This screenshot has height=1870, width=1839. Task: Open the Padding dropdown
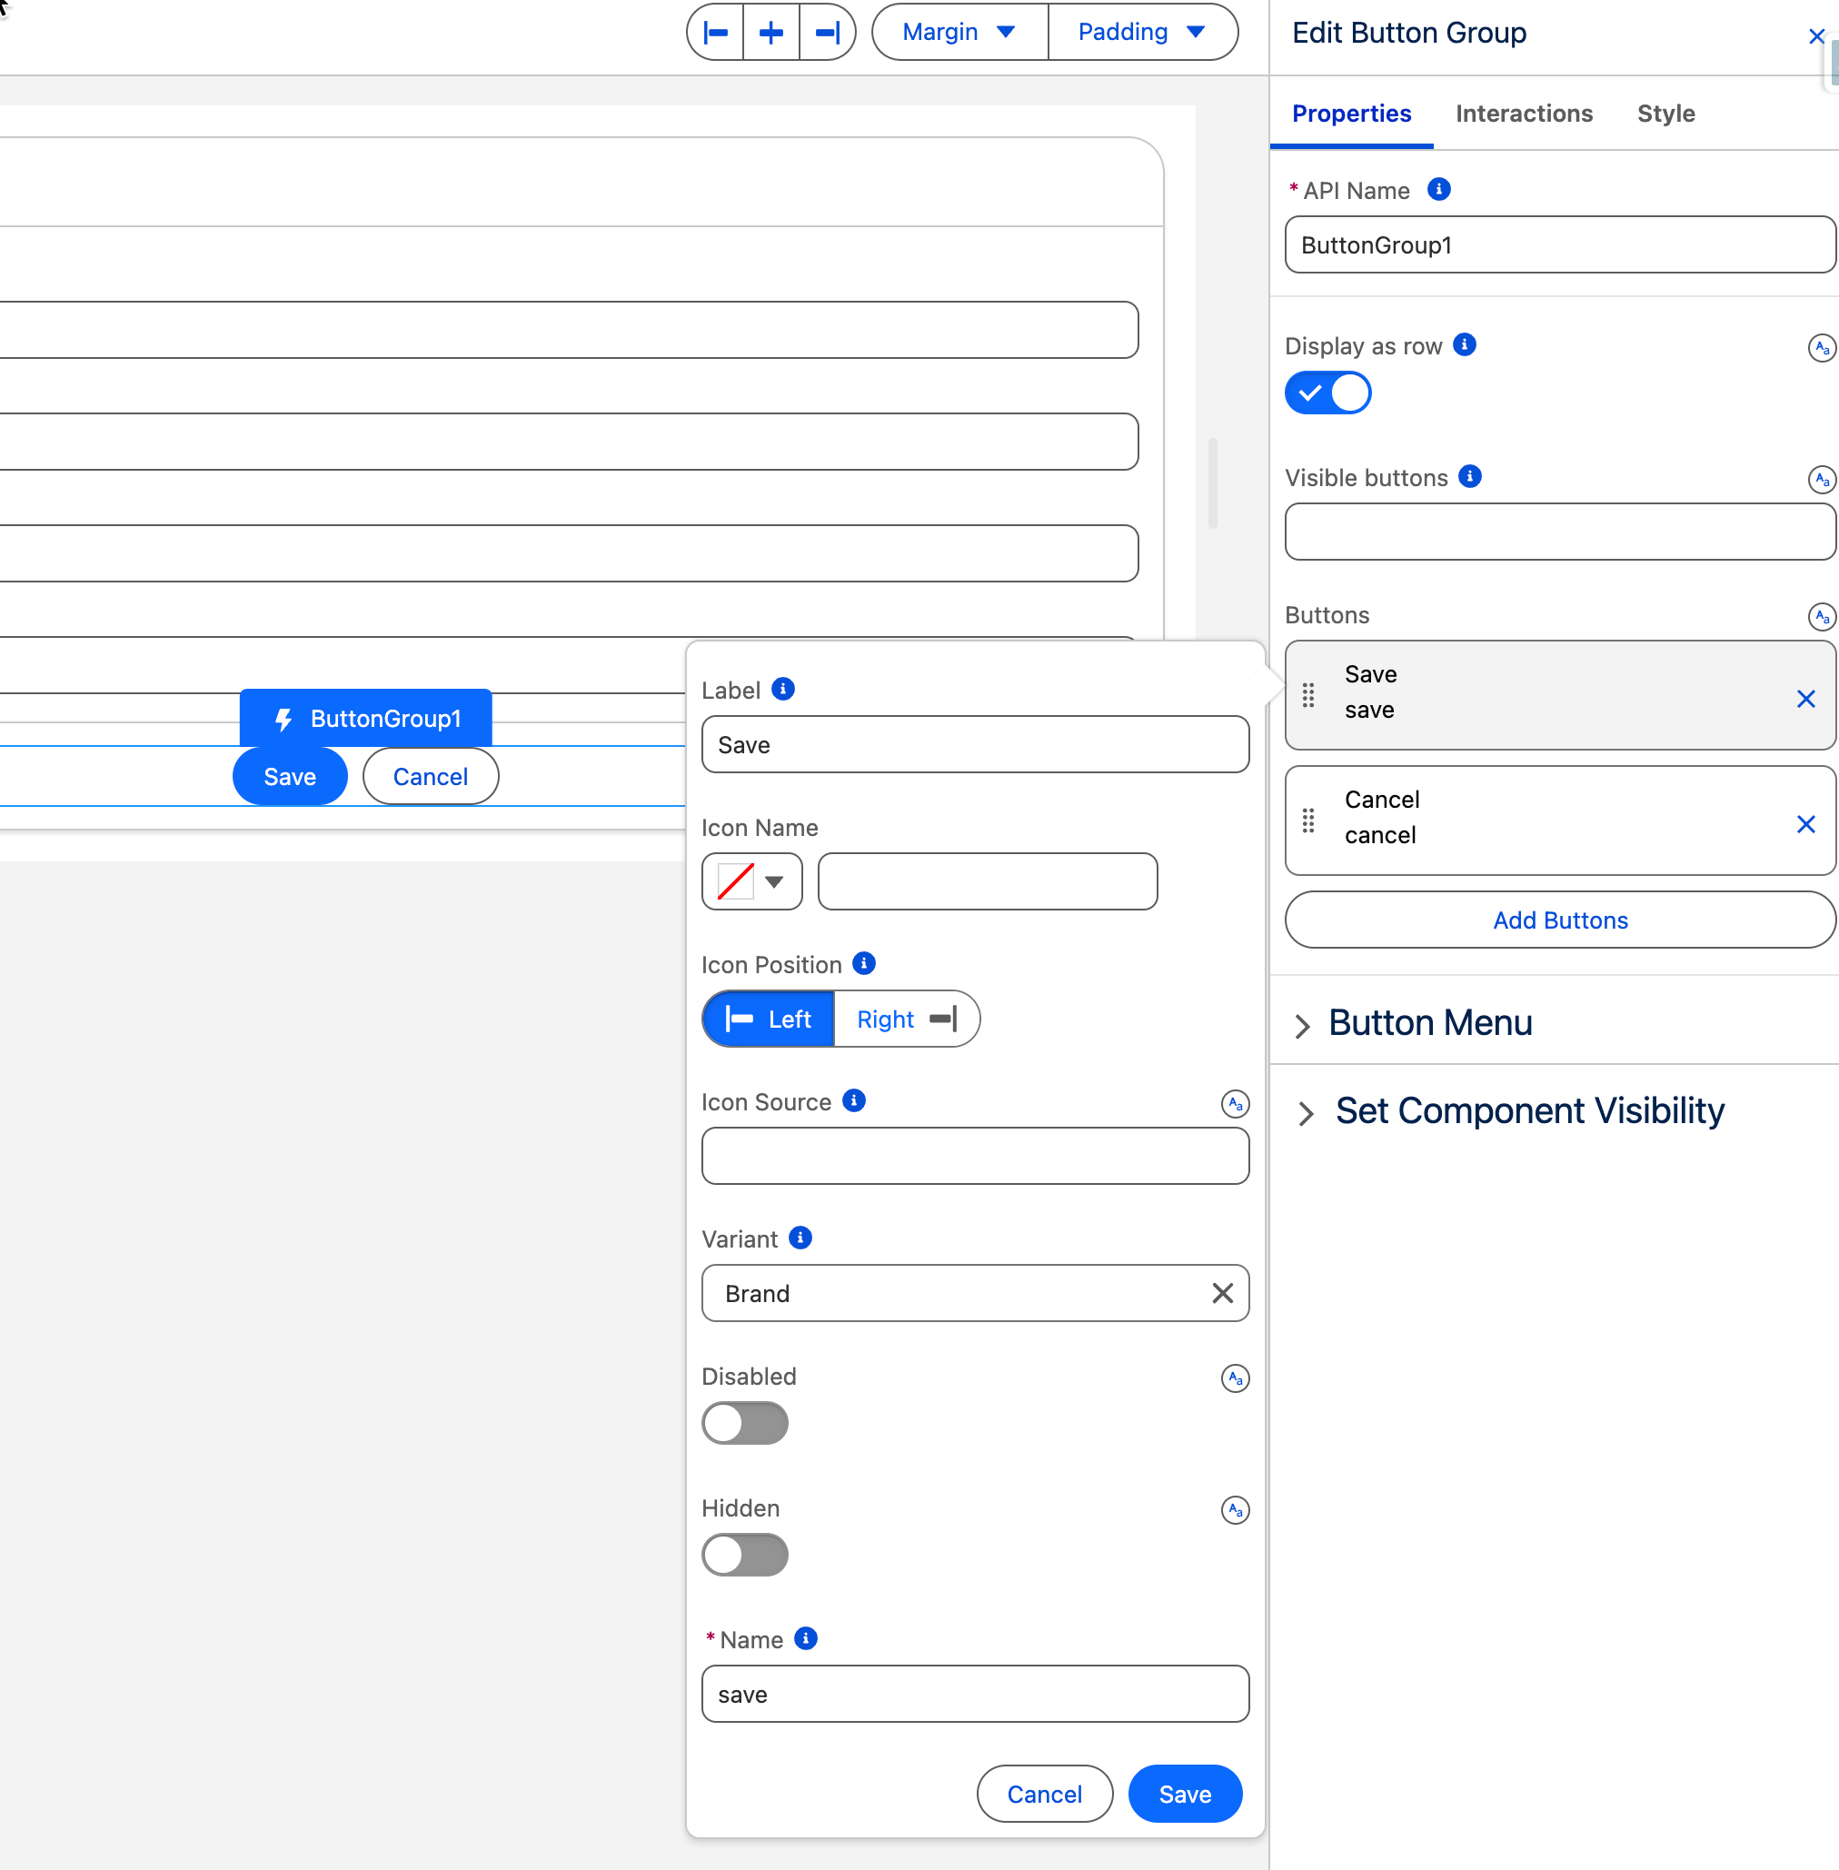coord(1141,33)
